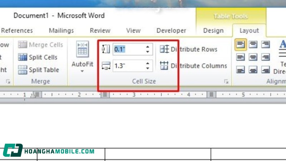286x161 pixels.
Task: Click the Split Table icon
Action: coord(23,70)
